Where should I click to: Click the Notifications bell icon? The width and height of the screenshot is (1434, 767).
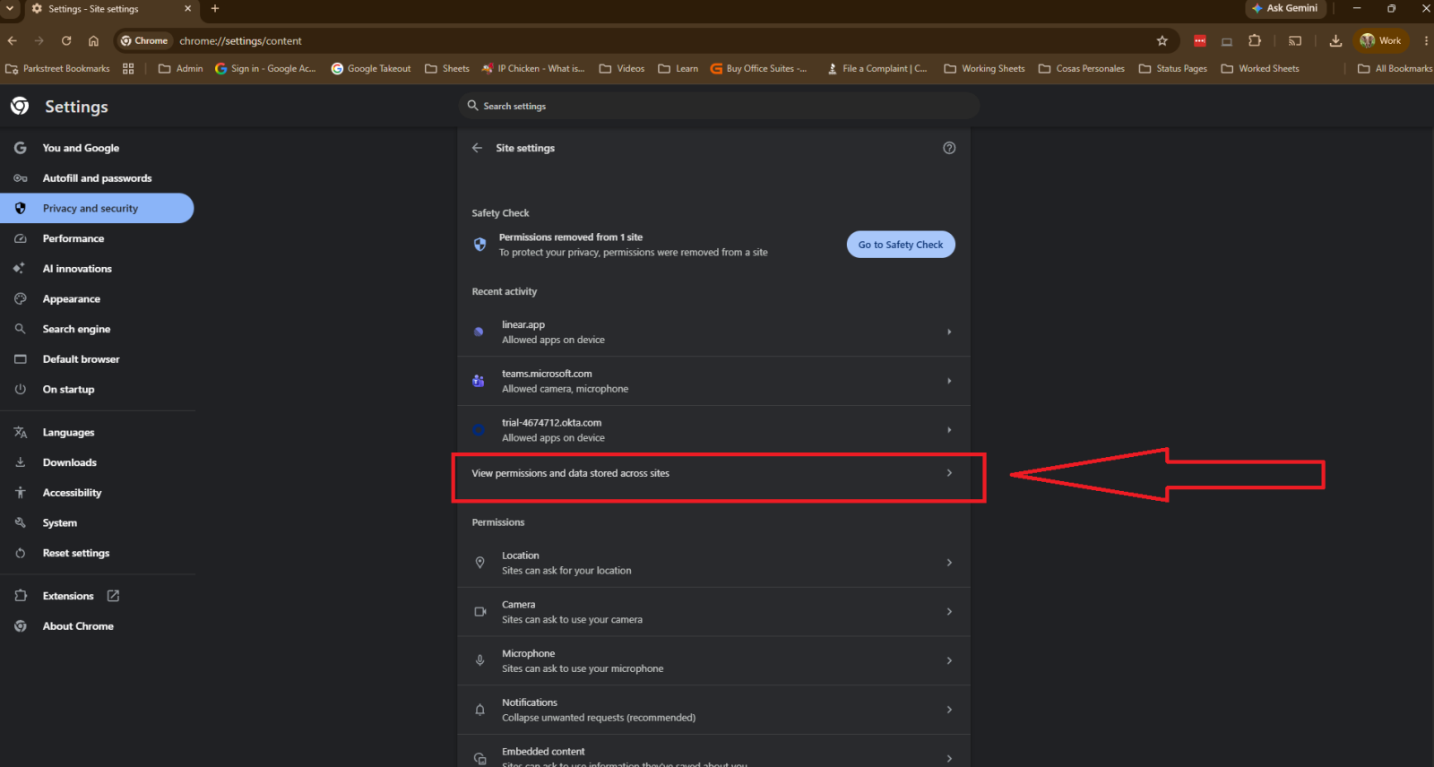point(479,710)
